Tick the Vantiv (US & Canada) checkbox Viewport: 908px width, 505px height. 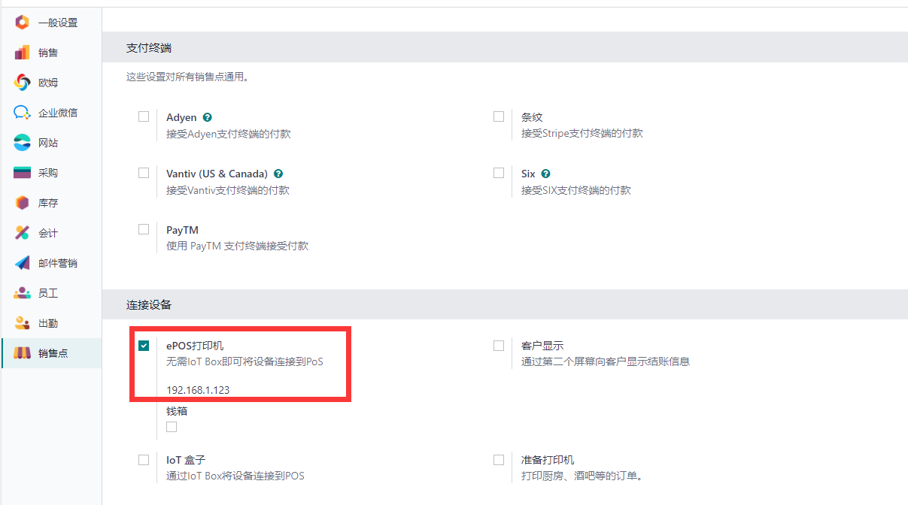pos(144,173)
